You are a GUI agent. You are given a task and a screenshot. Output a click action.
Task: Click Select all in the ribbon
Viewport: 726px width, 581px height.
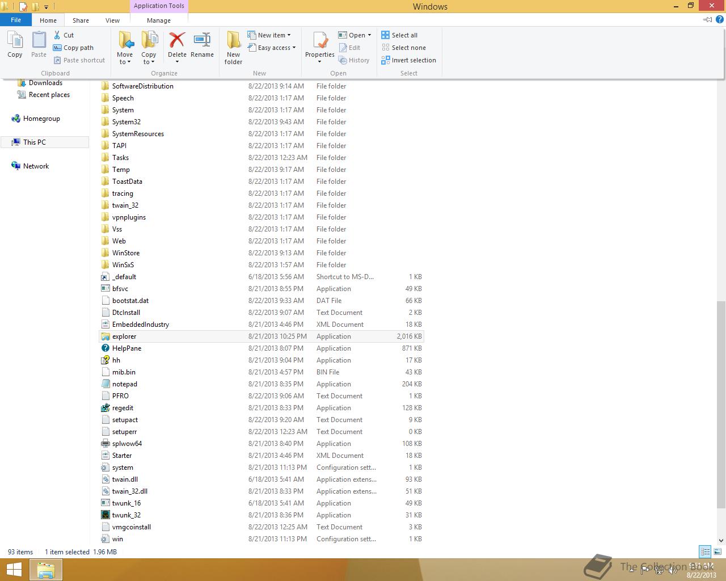399,35
